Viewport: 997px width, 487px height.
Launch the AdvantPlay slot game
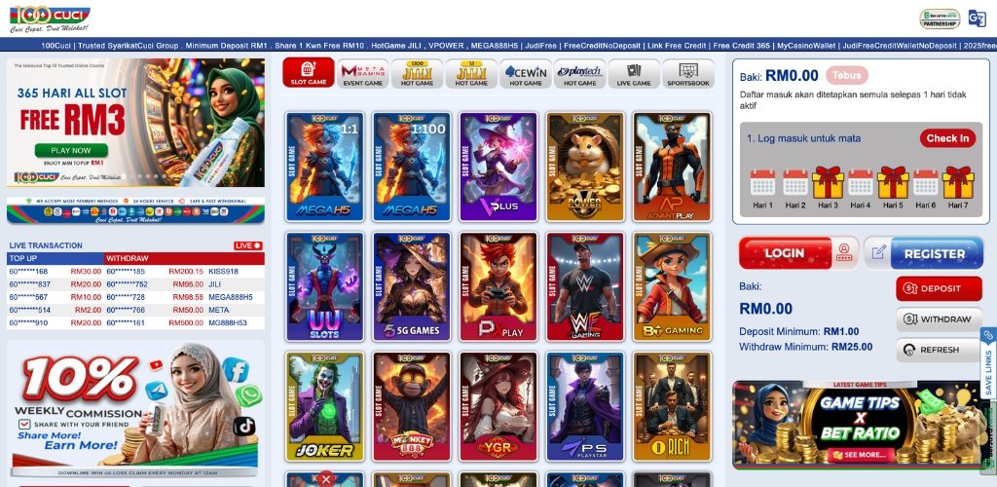pyautogui.click(x=672, y=167)
